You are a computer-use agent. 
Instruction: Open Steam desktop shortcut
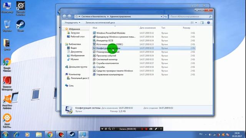tap(20, 26)
